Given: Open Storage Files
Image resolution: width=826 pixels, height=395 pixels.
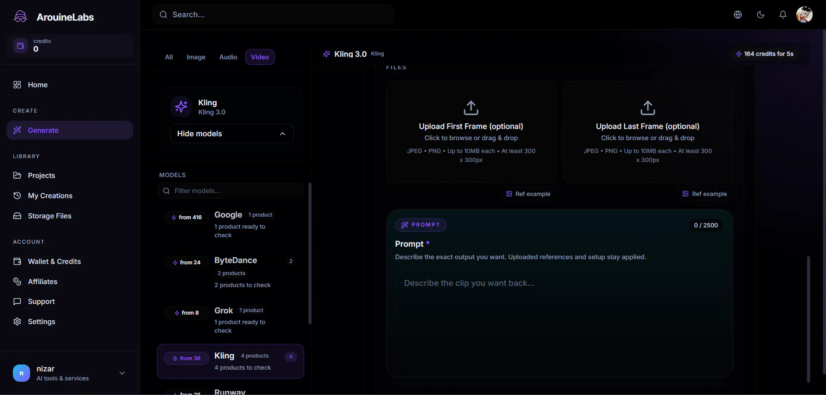Looking at the screenshot, I should tap(70, 216).
